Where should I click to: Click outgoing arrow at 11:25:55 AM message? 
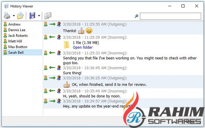(x=52, y=24)
